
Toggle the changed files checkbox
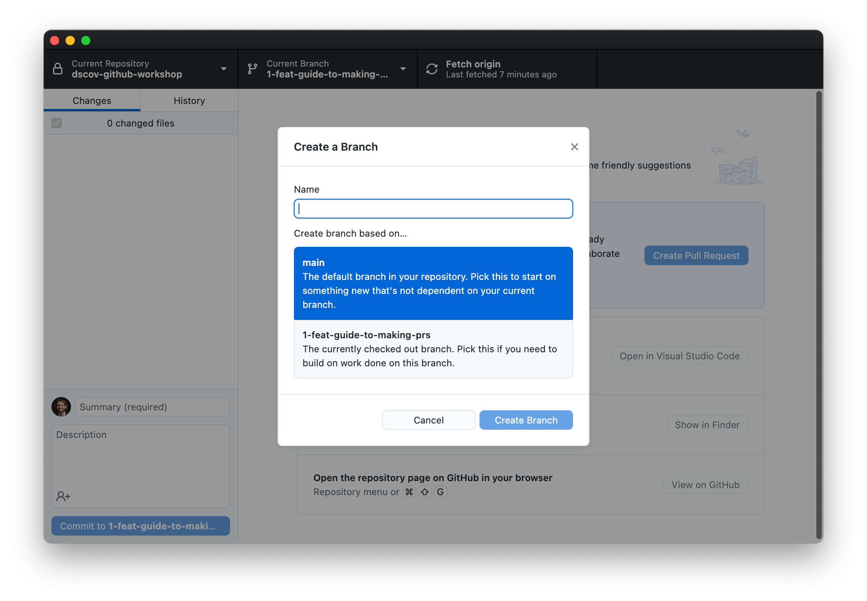click(56, 123)
